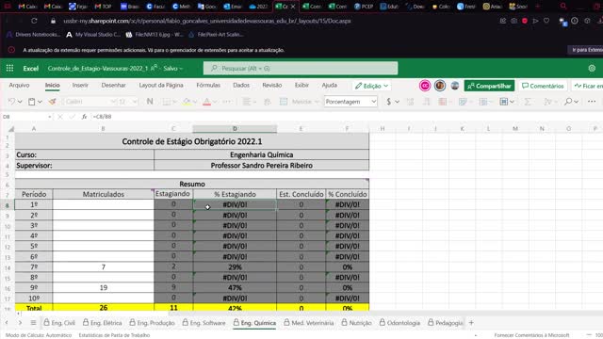Screen dimensions: 603x339
Task: Open the Excel settings gear
Action: coord(592,69)
